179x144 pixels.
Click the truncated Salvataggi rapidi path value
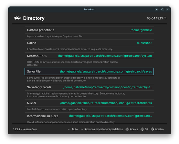pyautogui.click(x=108, y=87)
